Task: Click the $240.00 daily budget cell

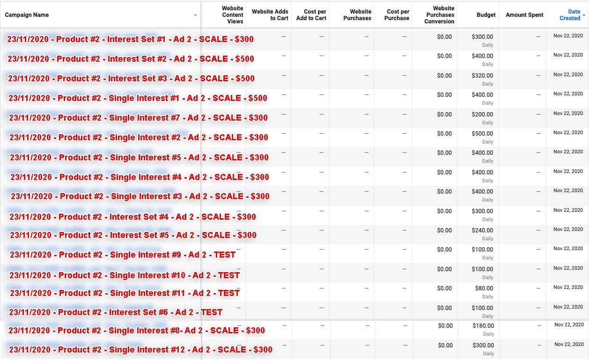Action: pyautogui.click(x=482, y=230)
